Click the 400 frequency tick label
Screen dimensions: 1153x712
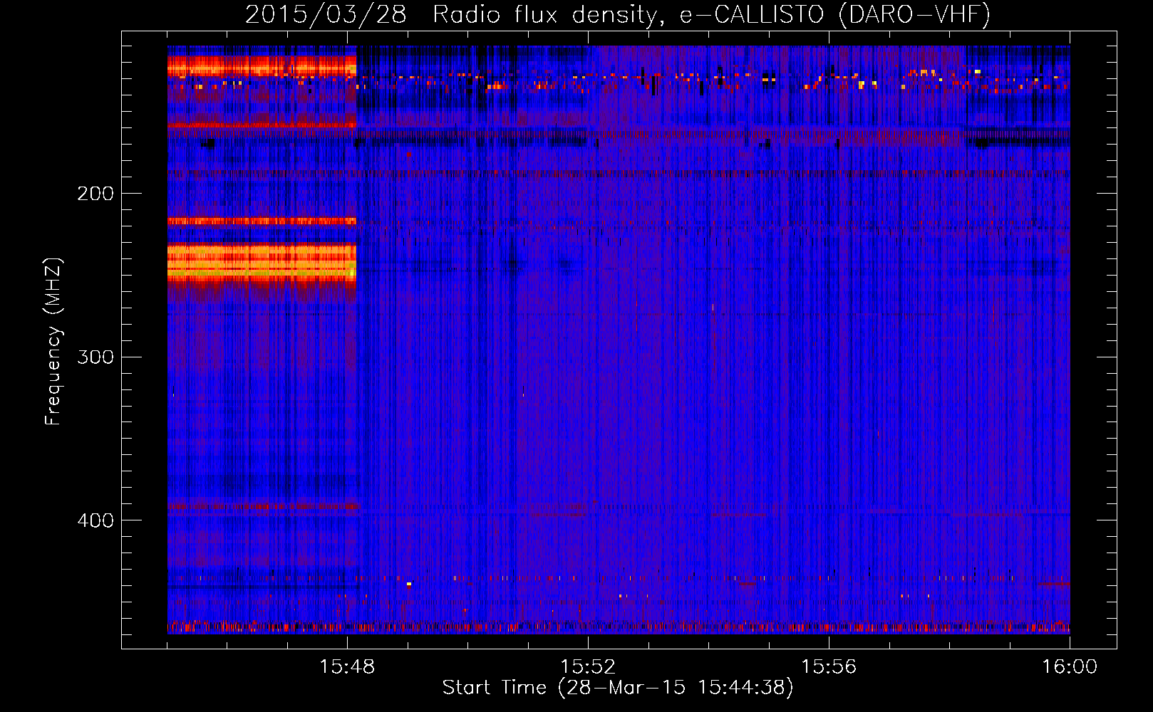click(x=95, y=520)
